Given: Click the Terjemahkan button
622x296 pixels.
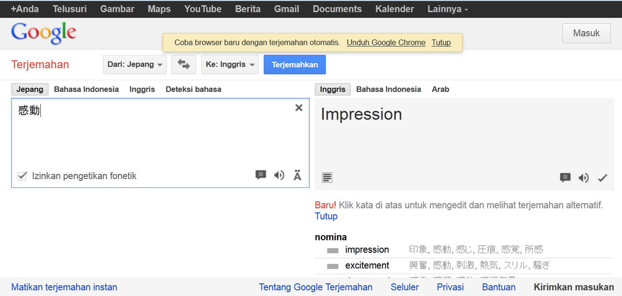Looking at the screenshot, I should click(x=295, y=65).
